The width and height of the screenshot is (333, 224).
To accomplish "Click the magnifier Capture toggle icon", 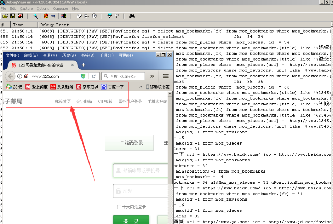I will pyautogui.click(x=35, y=16).
